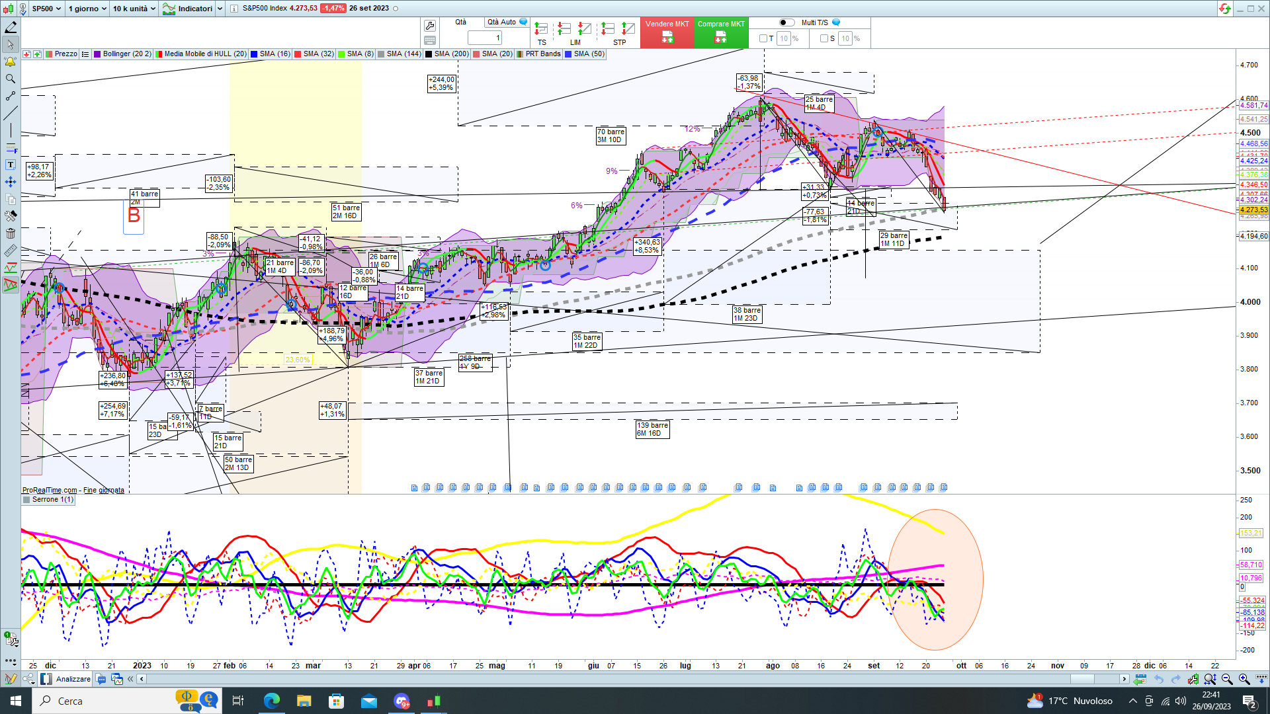The height and width of the screenshot is (714, 1270).
Task: Select the ruler measurement tool
Action: (11, 251)
